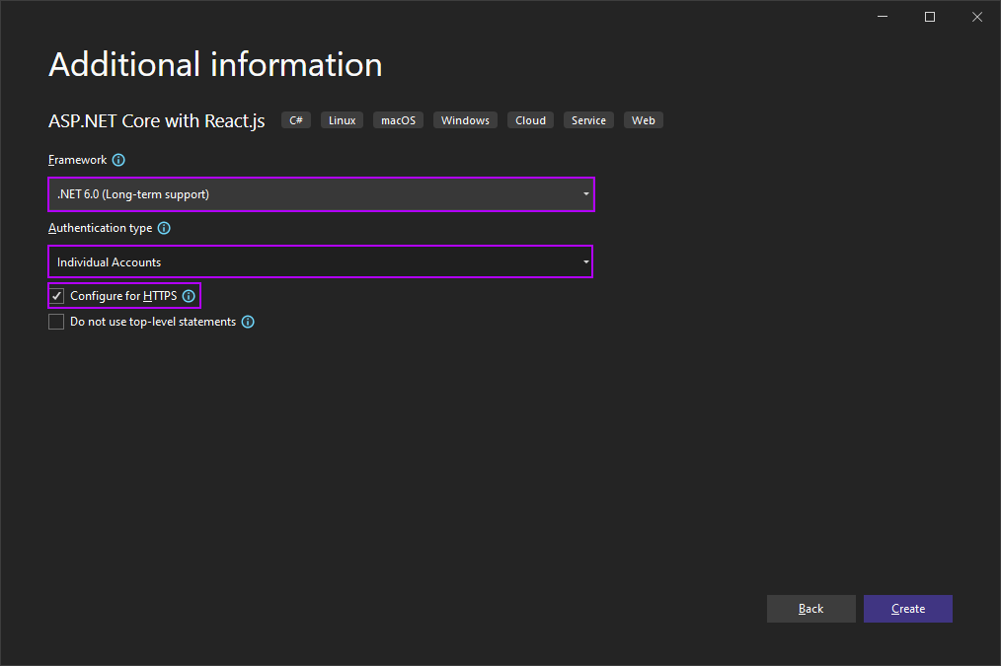Maximize the dialog window
The height and width of the screenshot is (666, 1001).
(x=930, y=17)
